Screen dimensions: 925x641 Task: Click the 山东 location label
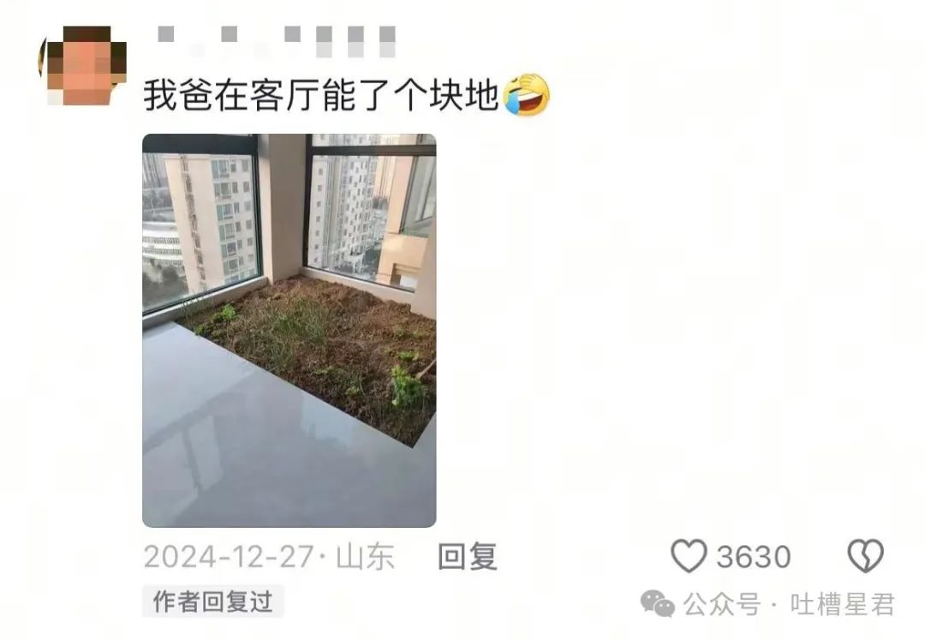click(x=365, y=557)
